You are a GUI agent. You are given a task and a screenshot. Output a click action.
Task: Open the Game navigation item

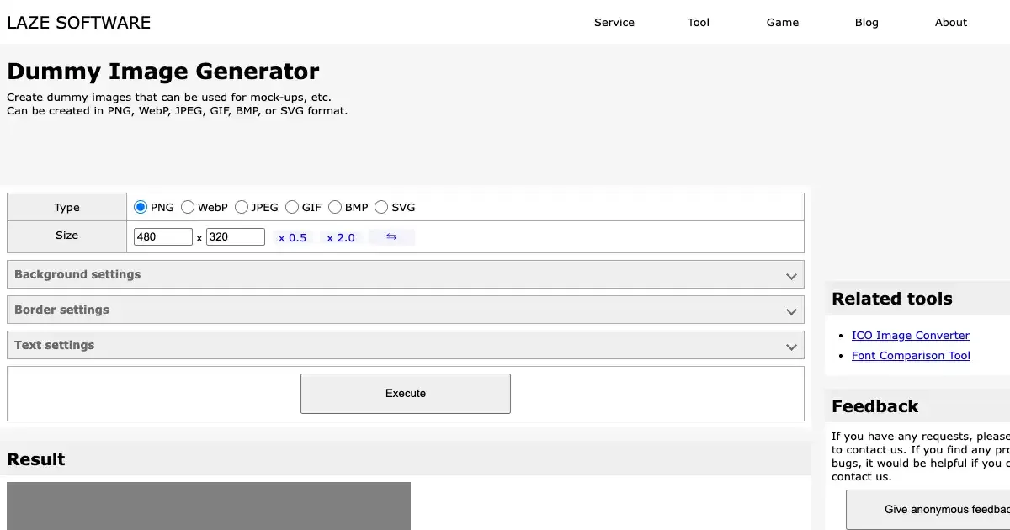(x=782, y=23)
